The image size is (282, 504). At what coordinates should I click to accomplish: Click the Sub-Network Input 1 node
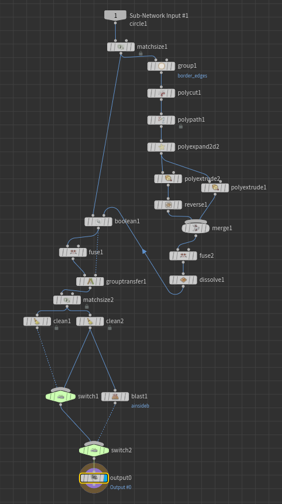click(116, 15)
